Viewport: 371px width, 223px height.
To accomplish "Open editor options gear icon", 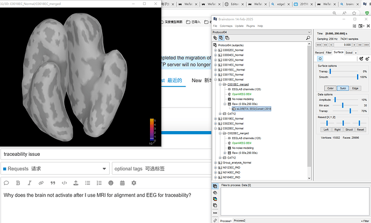I will [134, 183].
